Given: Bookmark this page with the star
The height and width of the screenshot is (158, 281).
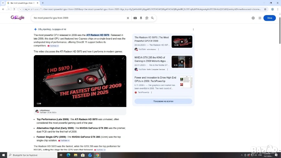Looking at the screenshot, I should pos(265,9).
